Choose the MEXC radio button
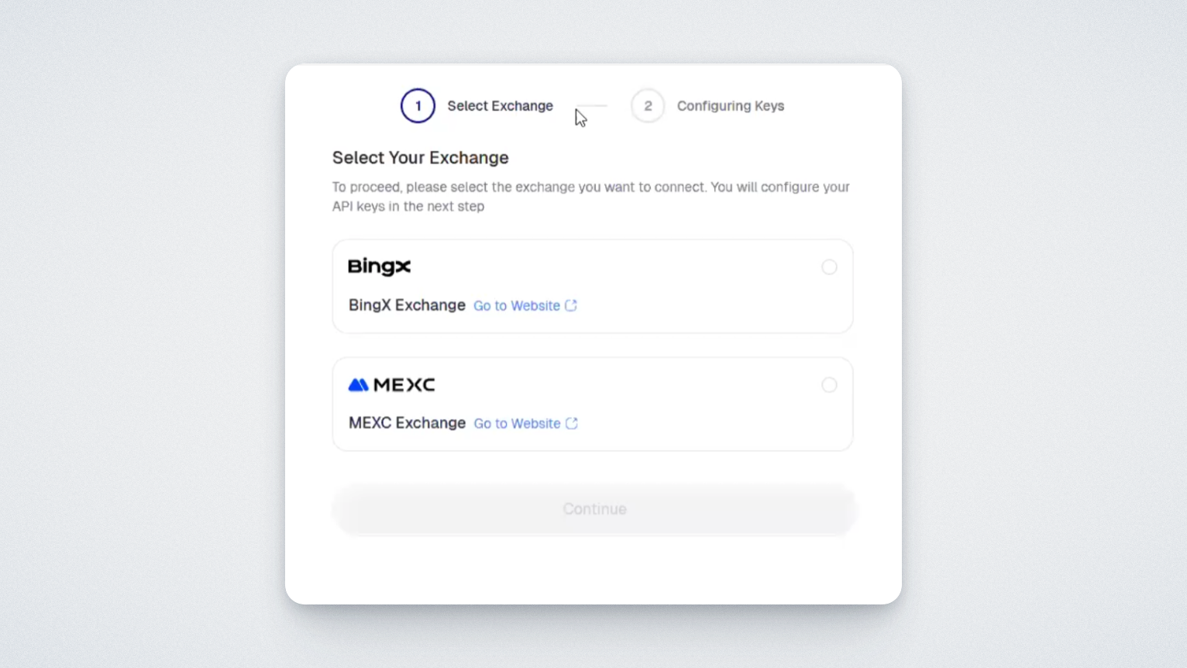This screenshot has width=1187, height=668. click(829, 385)
